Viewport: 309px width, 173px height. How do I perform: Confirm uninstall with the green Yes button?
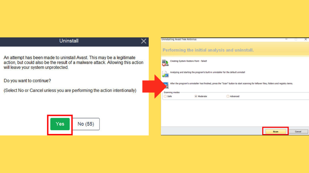(60, 124)
